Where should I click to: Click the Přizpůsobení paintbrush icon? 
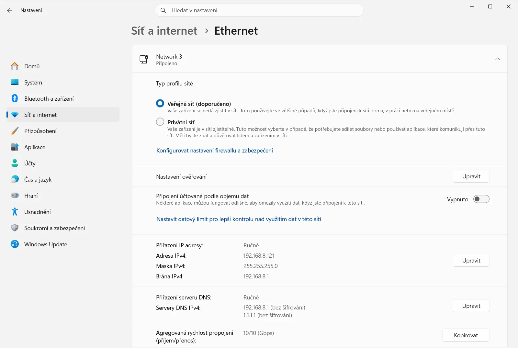tap(15, 131)
